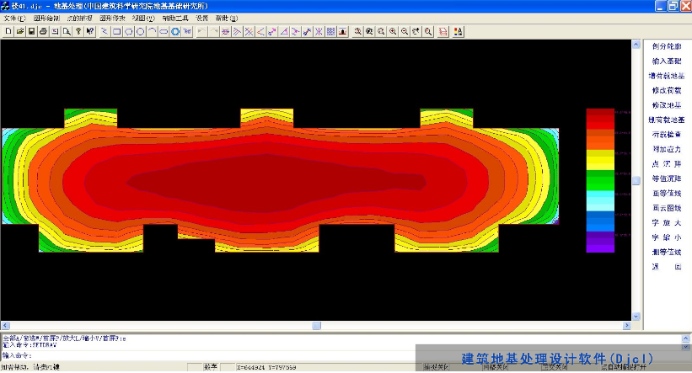This screenshot has height=373, width=692.
Task: Select the rounded slot shape tool
Action: click(x=164, y=31)
